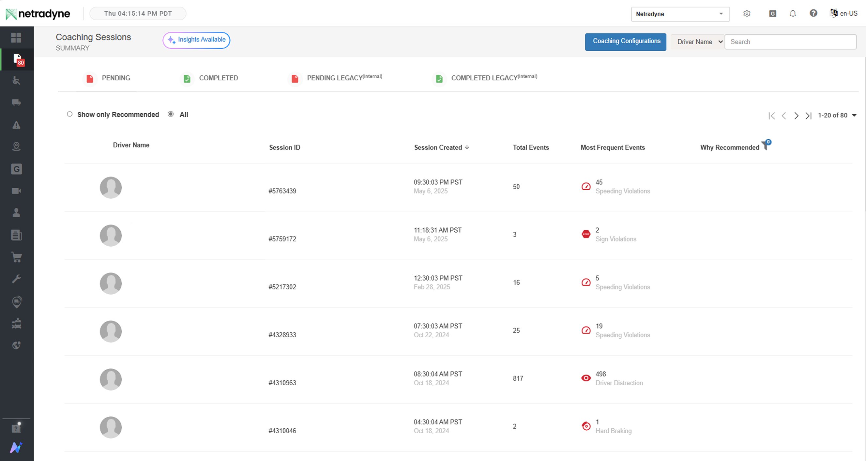The width and height of the screenshot is (866, 461).
Task: Open the shopping cart icon in sidebar
Action: click(x=16, y=257)
